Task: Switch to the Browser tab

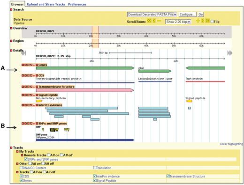Action: [17, 4]
